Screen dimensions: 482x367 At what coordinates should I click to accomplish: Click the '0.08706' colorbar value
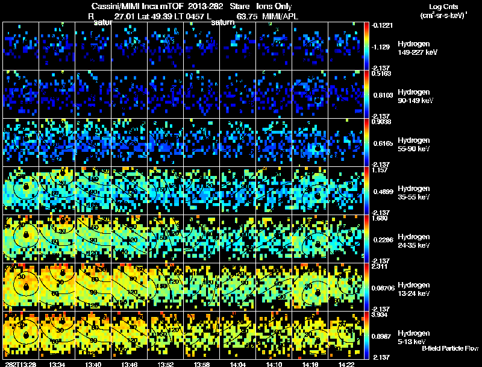pos(383,288)
